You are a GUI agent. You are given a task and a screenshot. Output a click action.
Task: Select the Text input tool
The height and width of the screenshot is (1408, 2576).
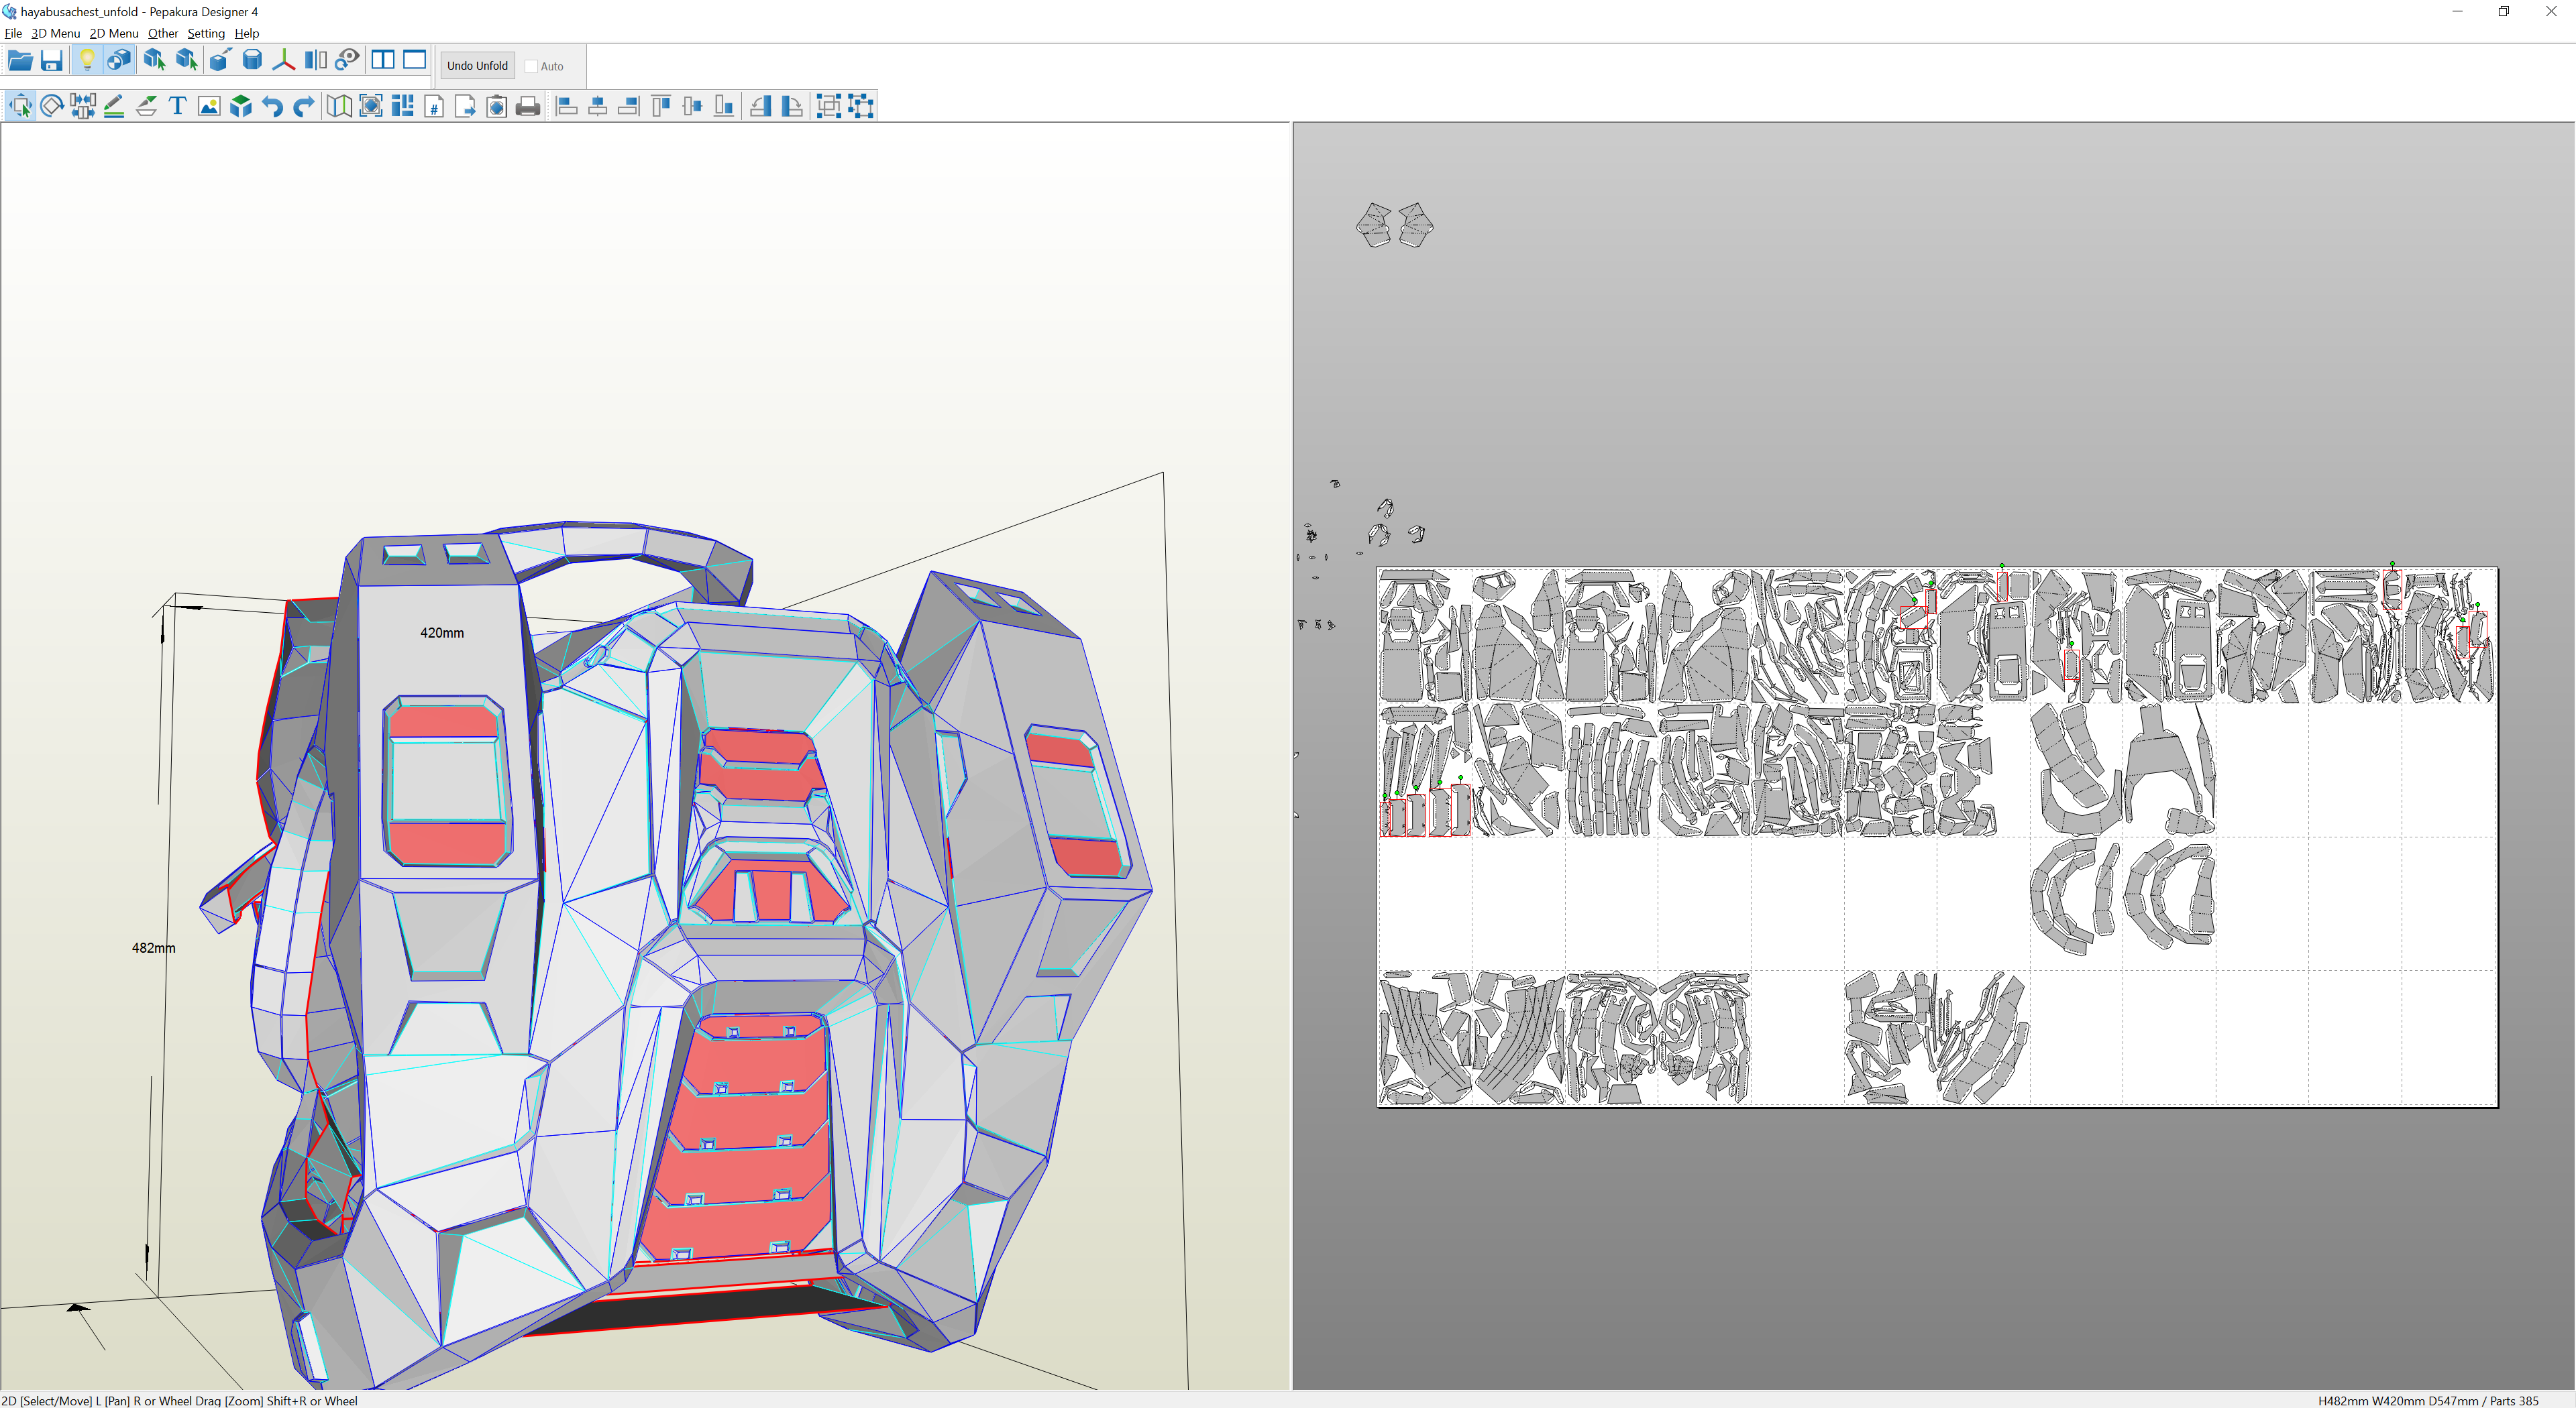point(178,106)
